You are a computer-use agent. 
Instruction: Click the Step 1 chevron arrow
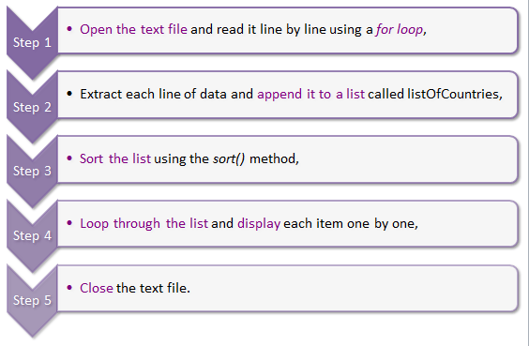[33, 43]
